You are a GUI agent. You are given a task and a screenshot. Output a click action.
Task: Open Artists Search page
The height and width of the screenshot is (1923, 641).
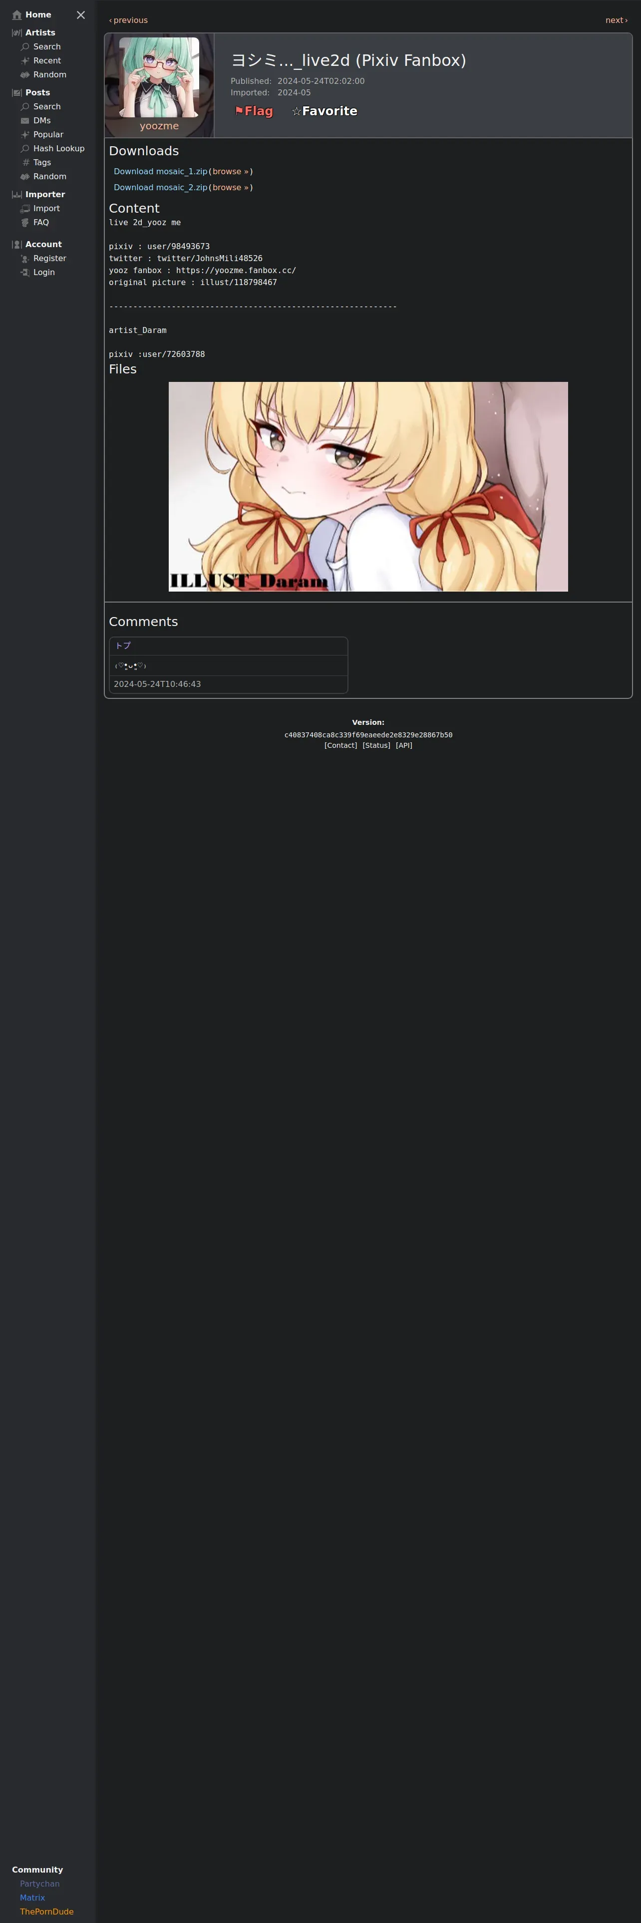point(47,47)
